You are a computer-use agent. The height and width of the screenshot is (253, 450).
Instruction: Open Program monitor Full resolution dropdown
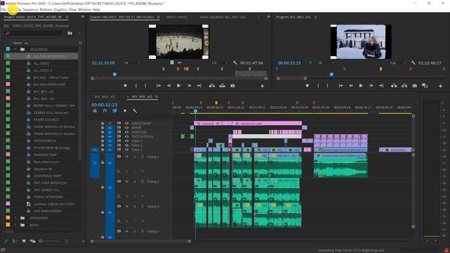398,63
